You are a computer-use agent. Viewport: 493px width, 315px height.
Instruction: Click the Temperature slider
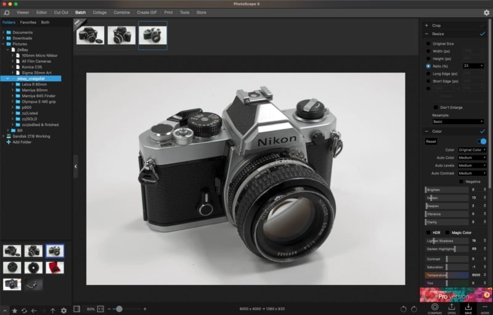pos(447,274)
